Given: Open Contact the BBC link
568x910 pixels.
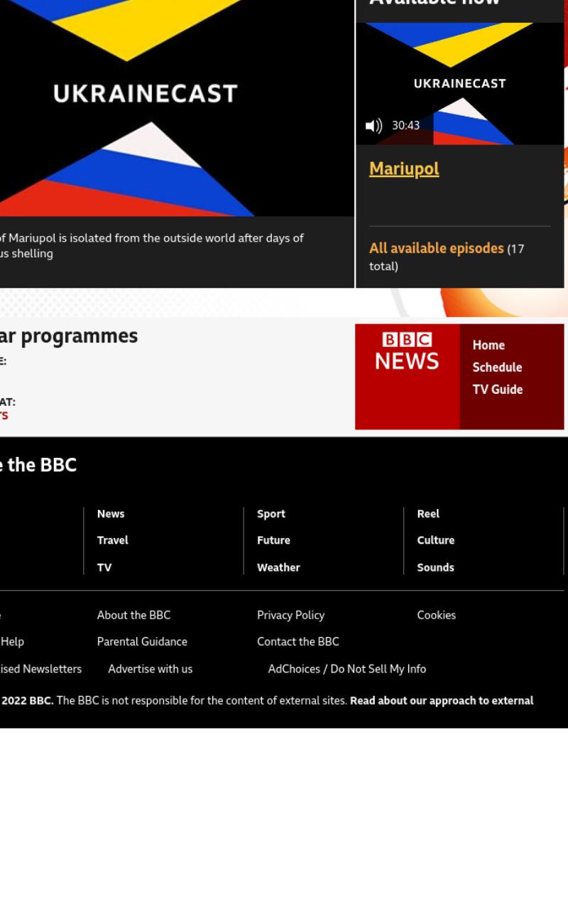Looking at the screenshot, I should pyautogui.click(x=298, y=641).
